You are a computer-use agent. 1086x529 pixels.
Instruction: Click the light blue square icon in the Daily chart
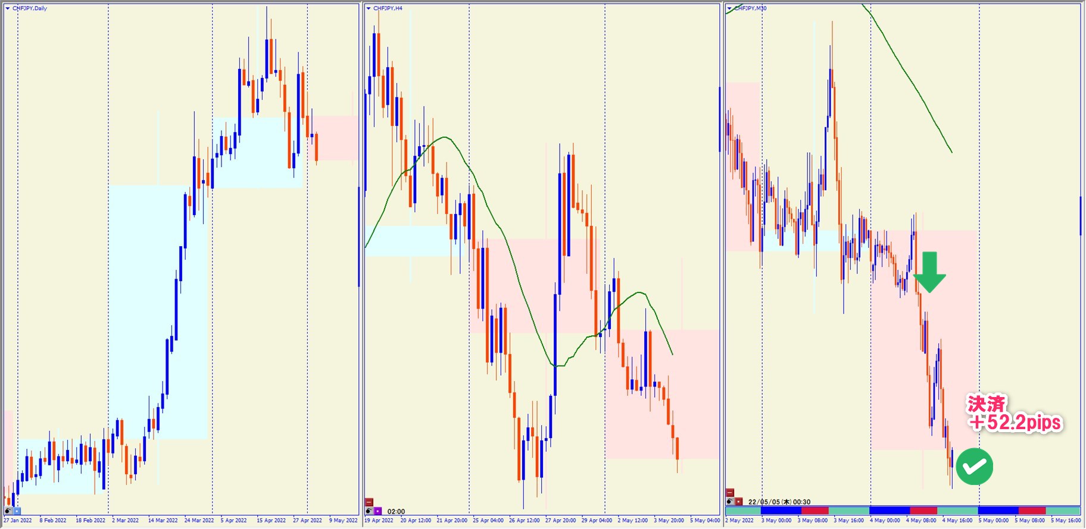click(17, 511)
